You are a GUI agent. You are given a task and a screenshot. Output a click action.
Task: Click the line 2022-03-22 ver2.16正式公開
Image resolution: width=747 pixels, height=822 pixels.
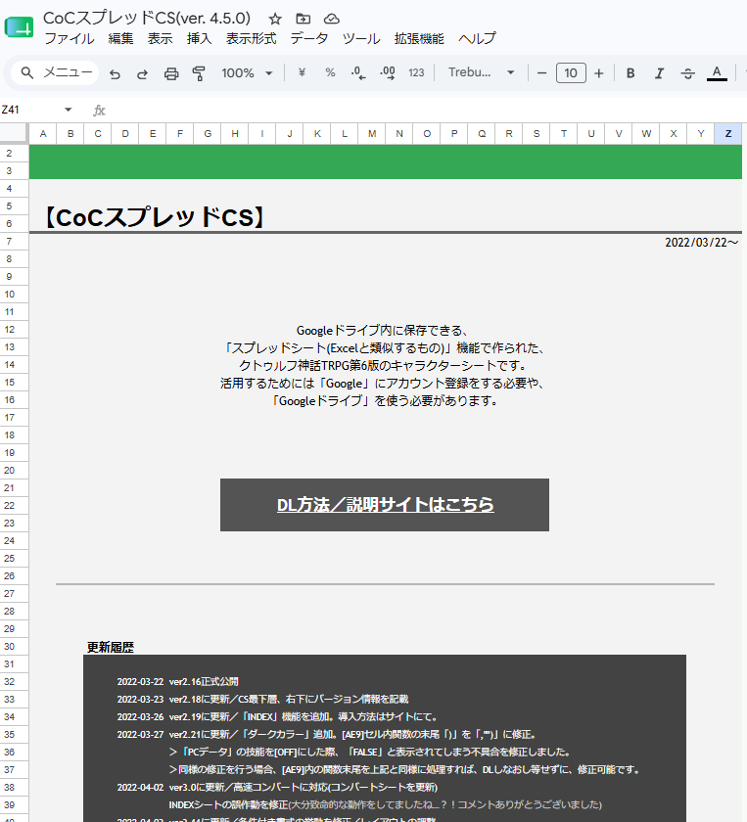[x=177, y=681]
